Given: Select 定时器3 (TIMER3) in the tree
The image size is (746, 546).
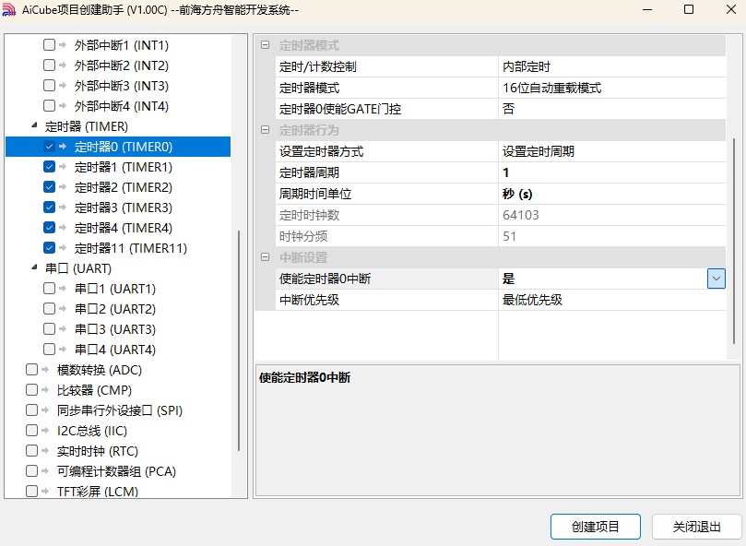Looking at the screenshot, I should coord(123,208).
